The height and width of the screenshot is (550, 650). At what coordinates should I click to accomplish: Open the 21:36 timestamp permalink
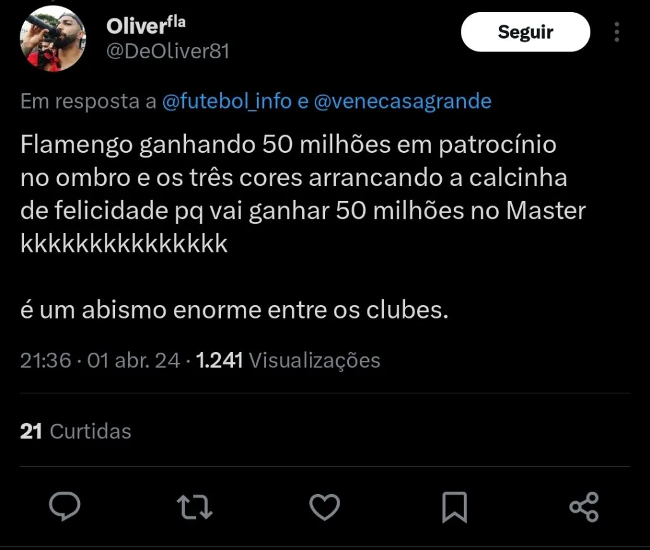click(46, 360)
